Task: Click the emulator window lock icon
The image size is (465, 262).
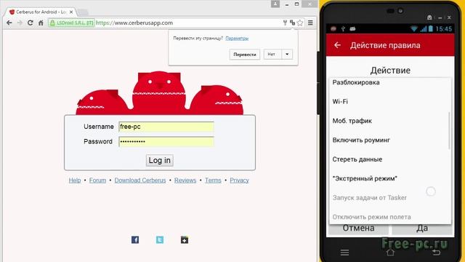Action: click(x=429, y=17)
